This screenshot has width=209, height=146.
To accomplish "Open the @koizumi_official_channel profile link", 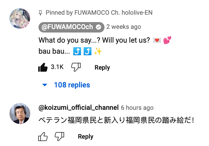I will pos(79,108).
